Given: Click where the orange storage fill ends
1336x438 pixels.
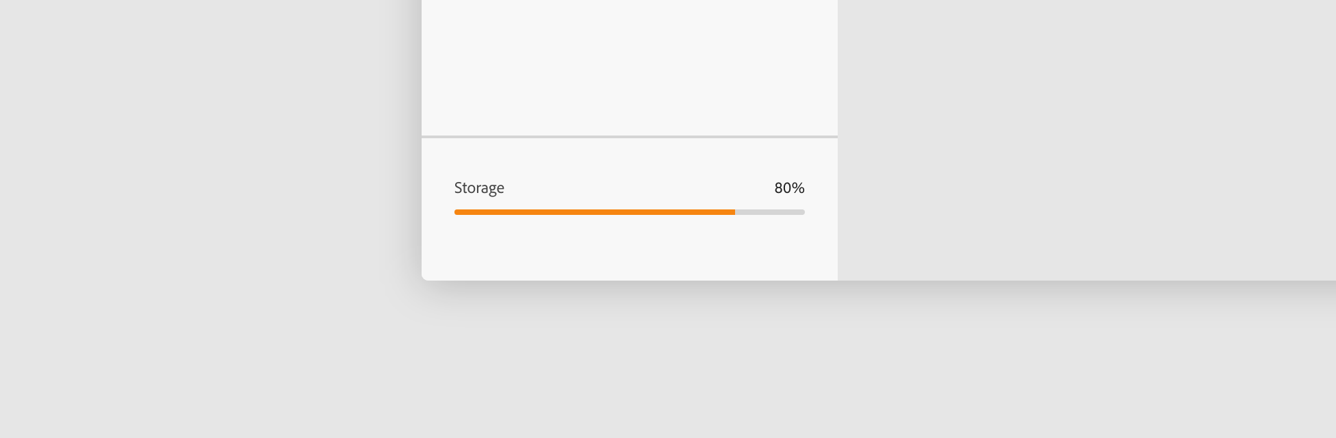Looking at the screenshot, I should click(734, 212).
